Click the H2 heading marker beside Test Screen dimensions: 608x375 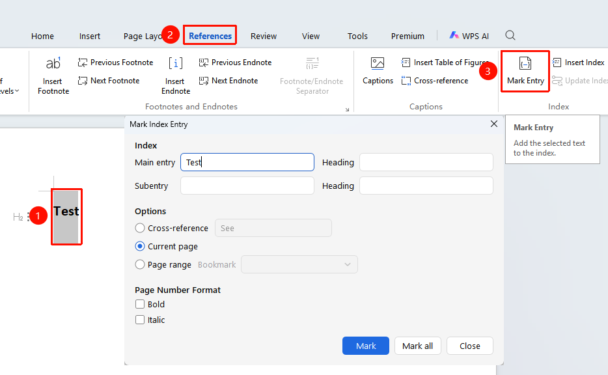pyautogui.click(x=18, y=217)
